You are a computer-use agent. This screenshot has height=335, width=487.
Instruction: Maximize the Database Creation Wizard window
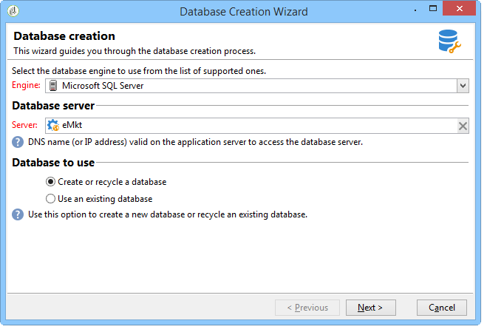(x=433, y=9)
